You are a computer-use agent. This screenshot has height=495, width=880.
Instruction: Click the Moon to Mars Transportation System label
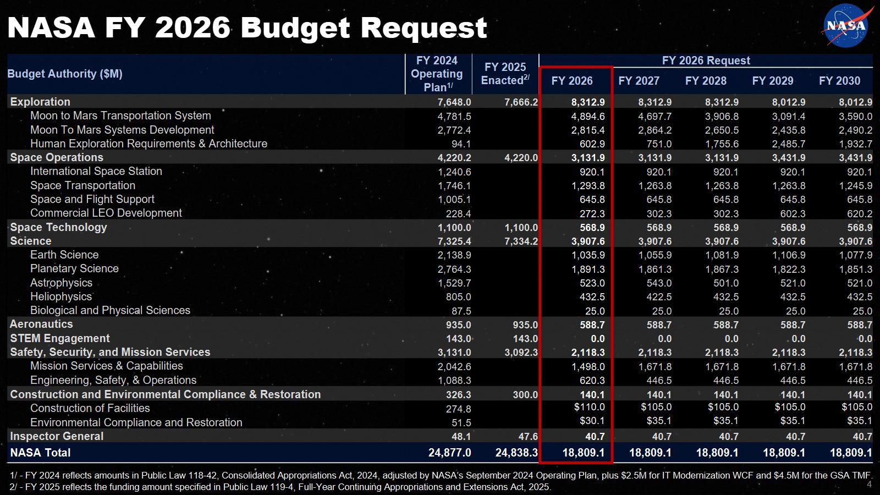point(120,116)
